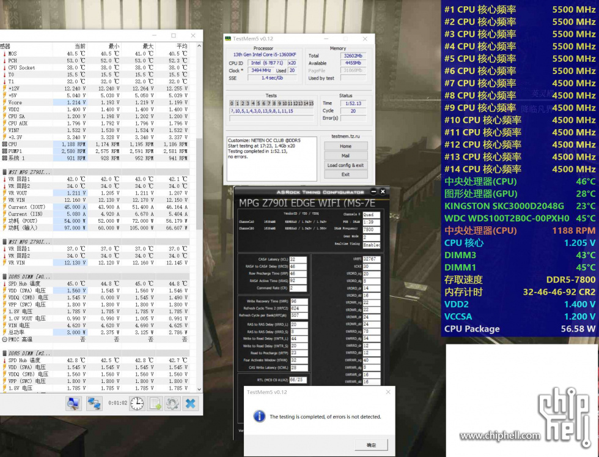599x457 pixels.
Task: Close the TestMem5 completion dialog with X
Action: tap(388, 392)
